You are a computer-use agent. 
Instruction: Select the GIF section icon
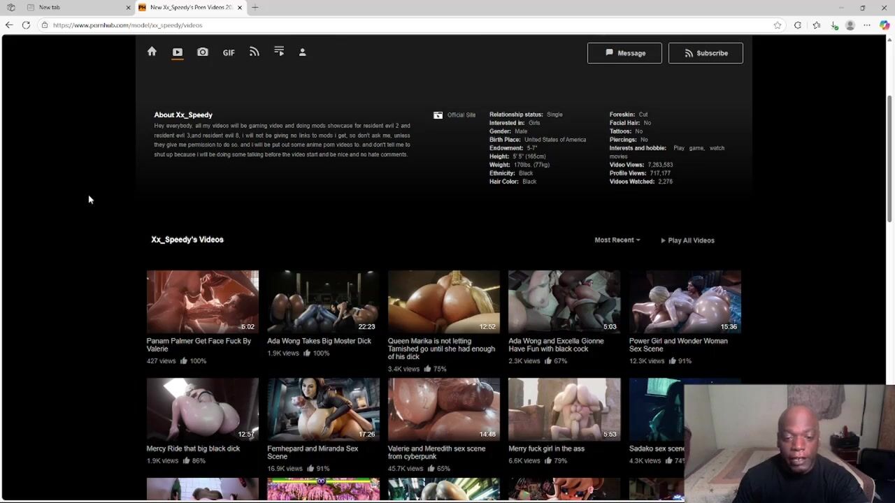click(229, 52)
